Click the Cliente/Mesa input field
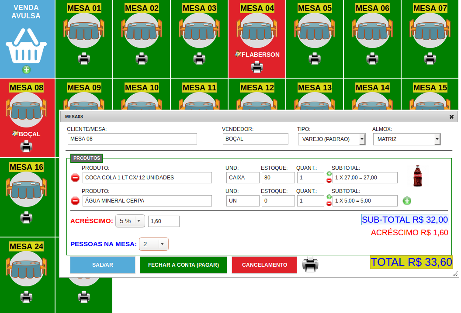461x313 pixels. 132,139
